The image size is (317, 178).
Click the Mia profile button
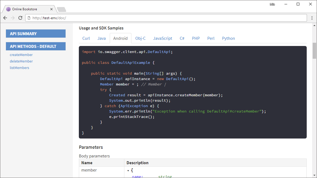point(272,4)
